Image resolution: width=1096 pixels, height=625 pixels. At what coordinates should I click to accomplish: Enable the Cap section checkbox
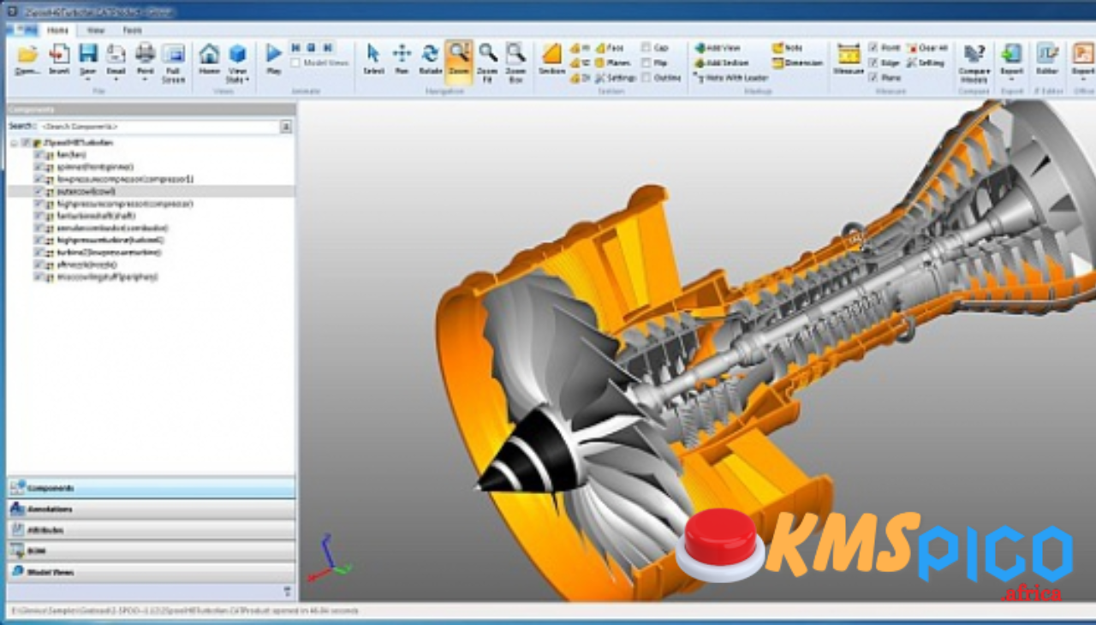(x=646, y=48)
